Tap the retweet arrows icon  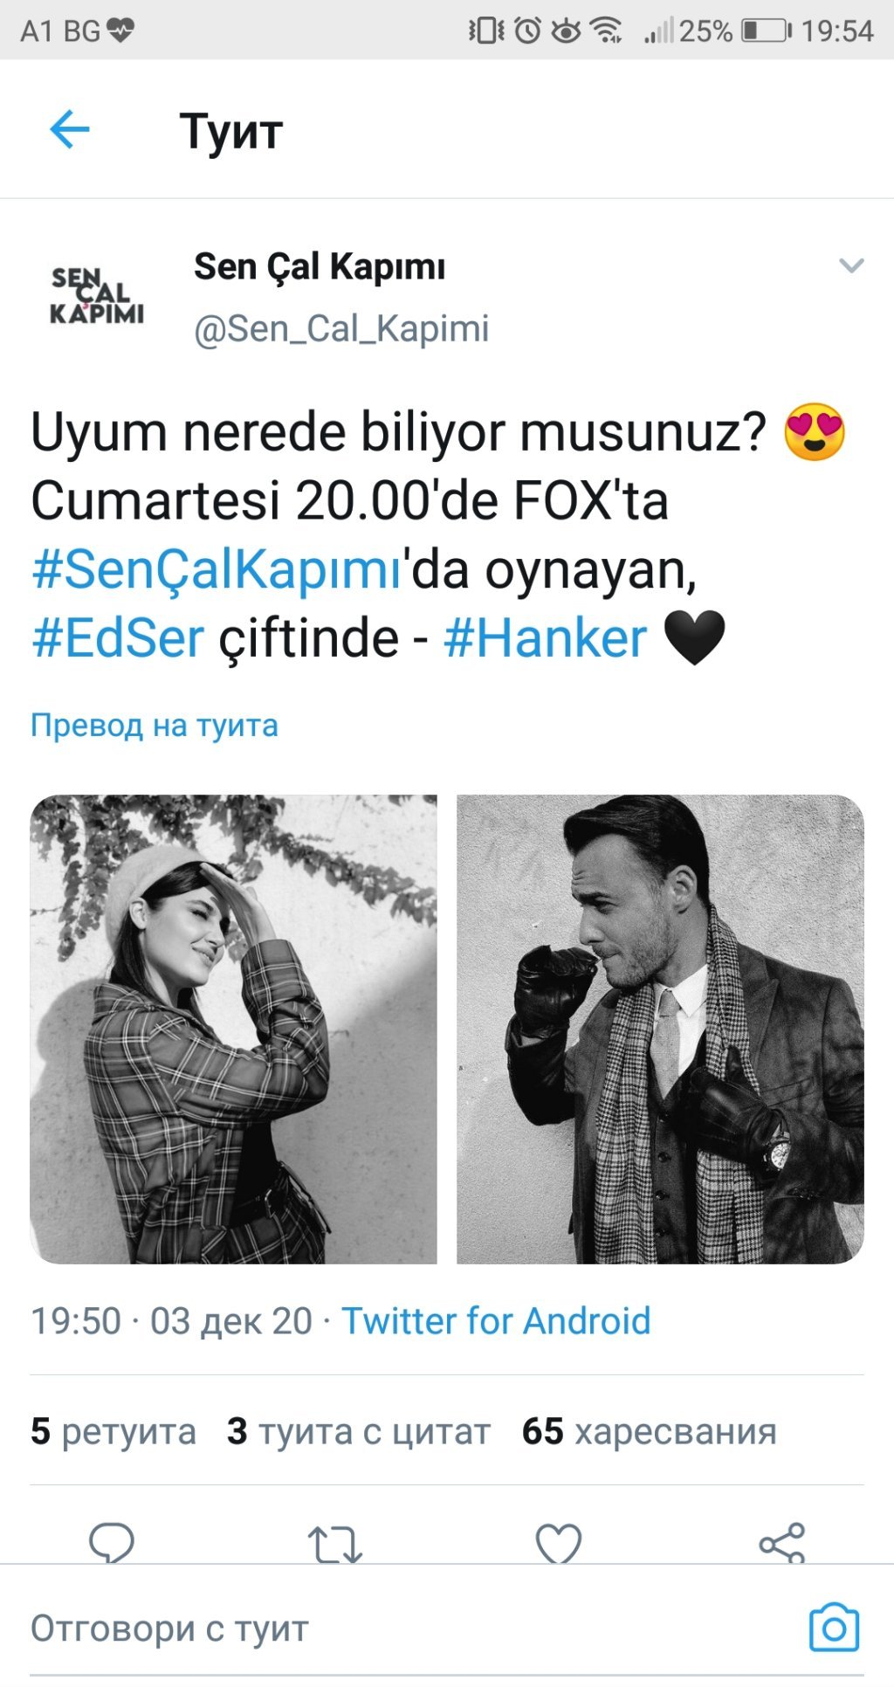[x=335, y=1544]
